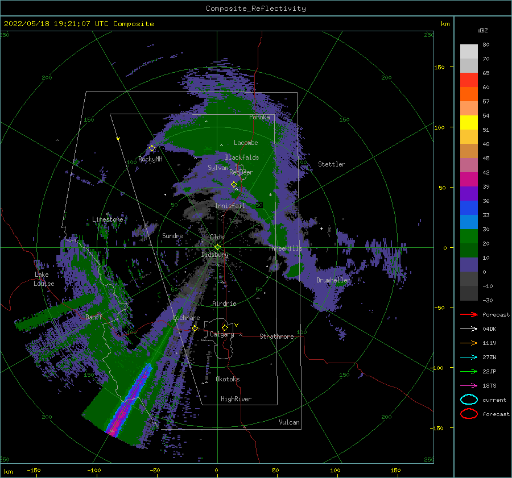Click the Airdrie label
The image size is (512, 478).
click(x=224, y=304)
